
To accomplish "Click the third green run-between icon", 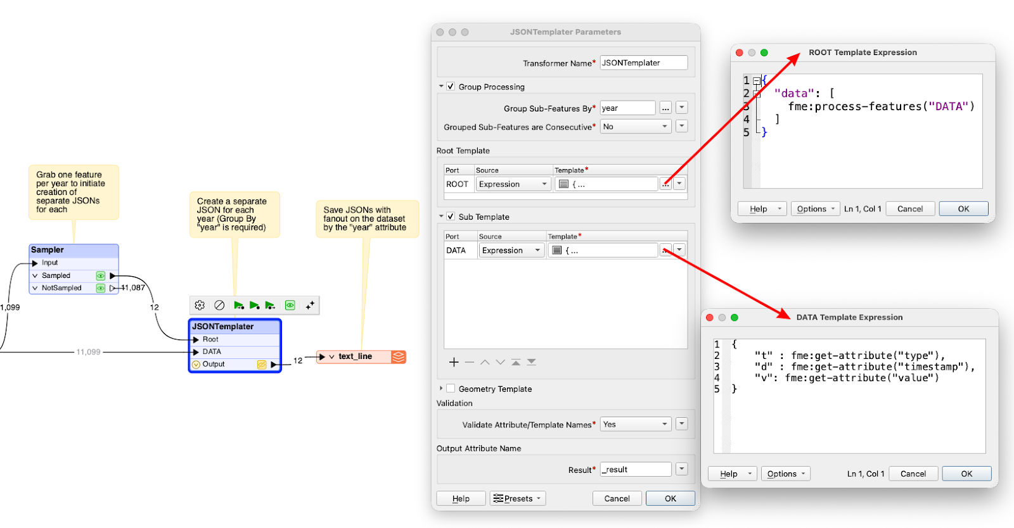I will (x=270, y=305).
